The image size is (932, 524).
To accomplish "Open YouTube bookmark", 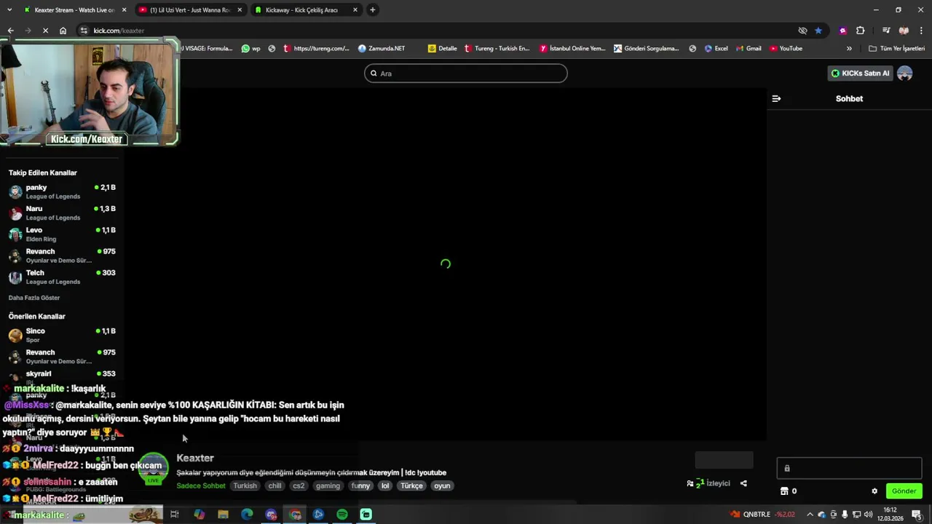I will (x=786, y=49).
